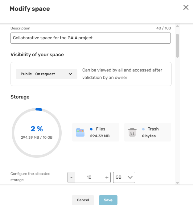Click the Save button
The image size is (193, 209).
108,200
